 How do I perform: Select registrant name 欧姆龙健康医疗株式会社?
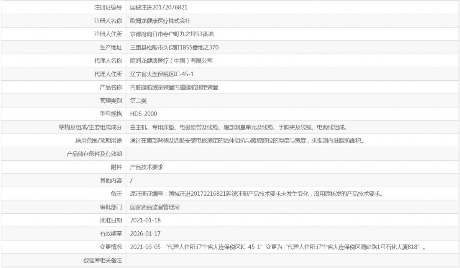coord(160,21)
